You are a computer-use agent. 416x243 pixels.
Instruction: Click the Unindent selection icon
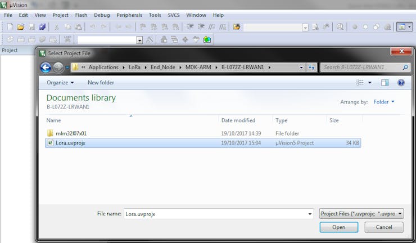[201, 27]
